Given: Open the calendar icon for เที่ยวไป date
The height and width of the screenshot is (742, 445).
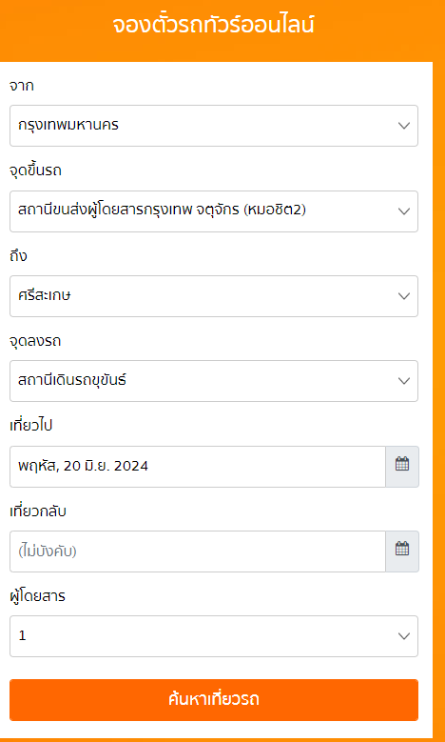Looking at the screenshot, I should pyautogui.click(x=402, y=466).
